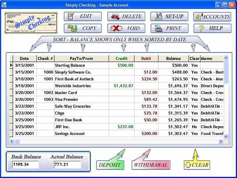Click the Bank Balance field

(26, 165)
